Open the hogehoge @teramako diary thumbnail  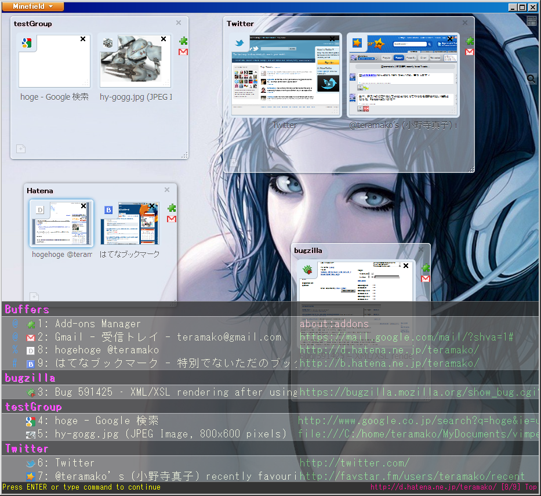tap(61, 223)
